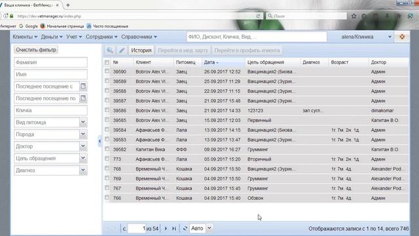Check the row 773 checkbox
This screenshot has height=236, width=419.
107,159
